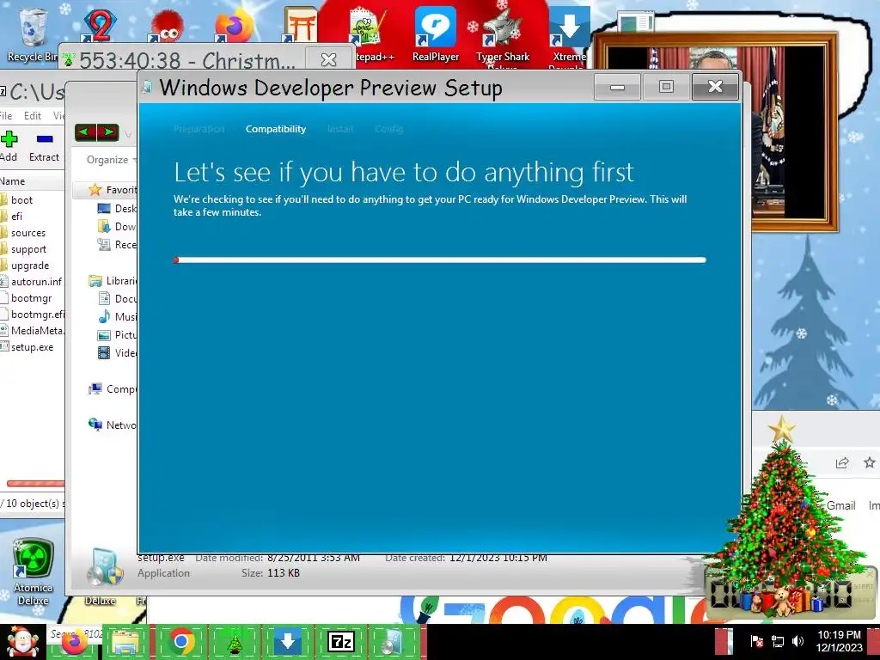The image size is (880, 660).
Task: Click the Name column header in 7-Zip
Action: 32,180
